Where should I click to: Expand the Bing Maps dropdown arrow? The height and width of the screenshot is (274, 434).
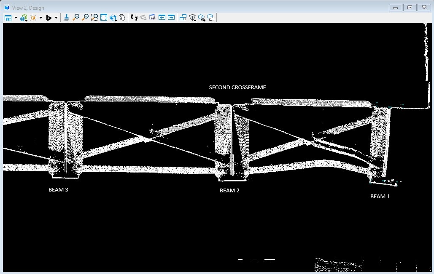tap(56, 18)
